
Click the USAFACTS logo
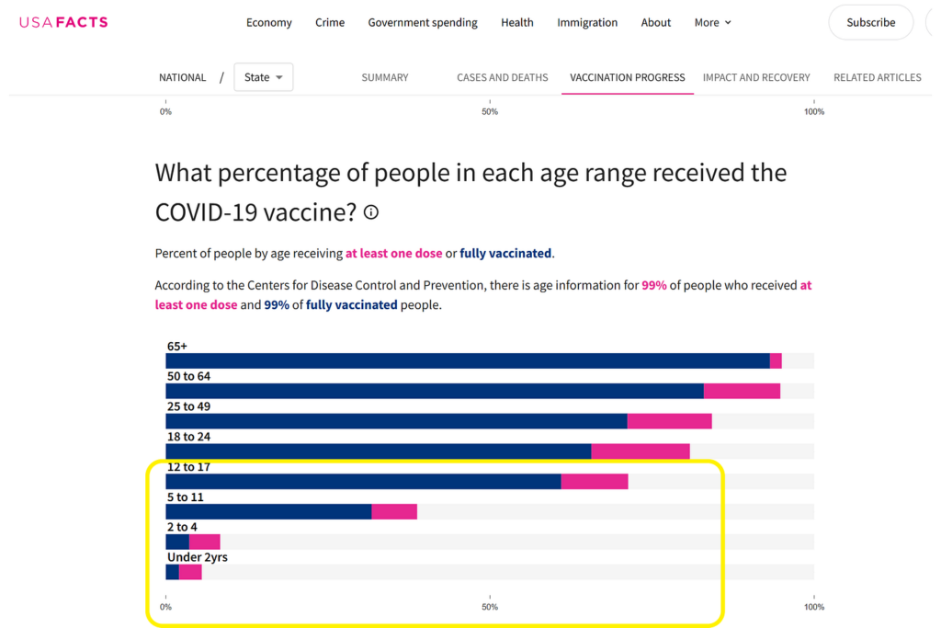[62, 21]
